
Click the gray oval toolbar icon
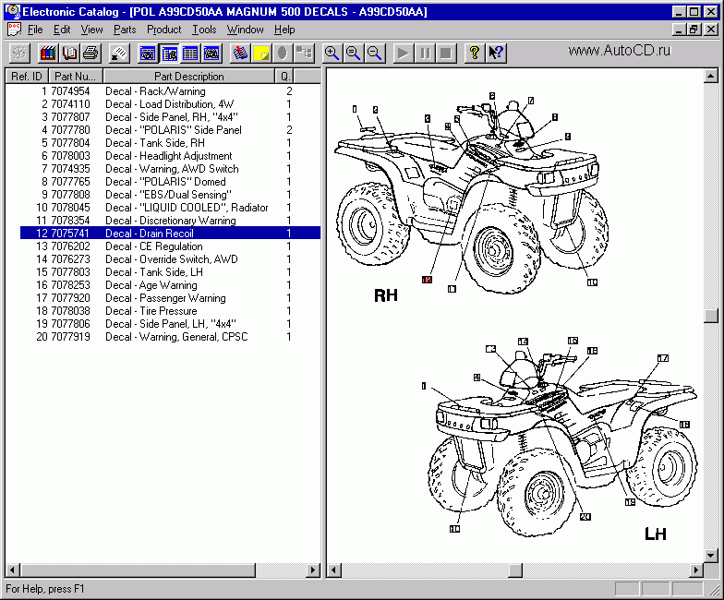coord(283,54)
